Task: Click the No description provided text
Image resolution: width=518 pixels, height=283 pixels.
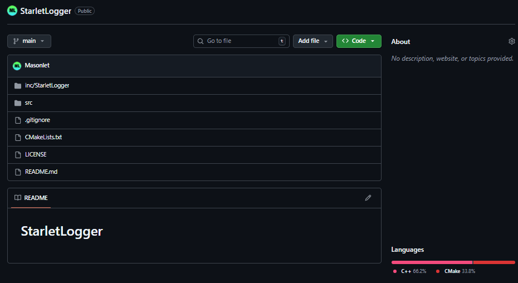Action: (452, 58)
